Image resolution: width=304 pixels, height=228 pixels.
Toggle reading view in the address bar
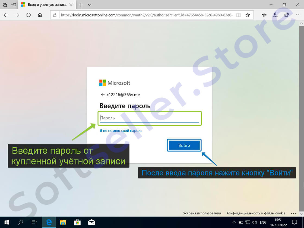click(238, 15)
